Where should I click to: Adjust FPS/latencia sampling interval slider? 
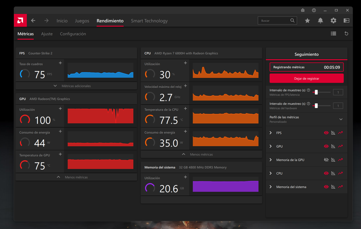coord(316,92)
